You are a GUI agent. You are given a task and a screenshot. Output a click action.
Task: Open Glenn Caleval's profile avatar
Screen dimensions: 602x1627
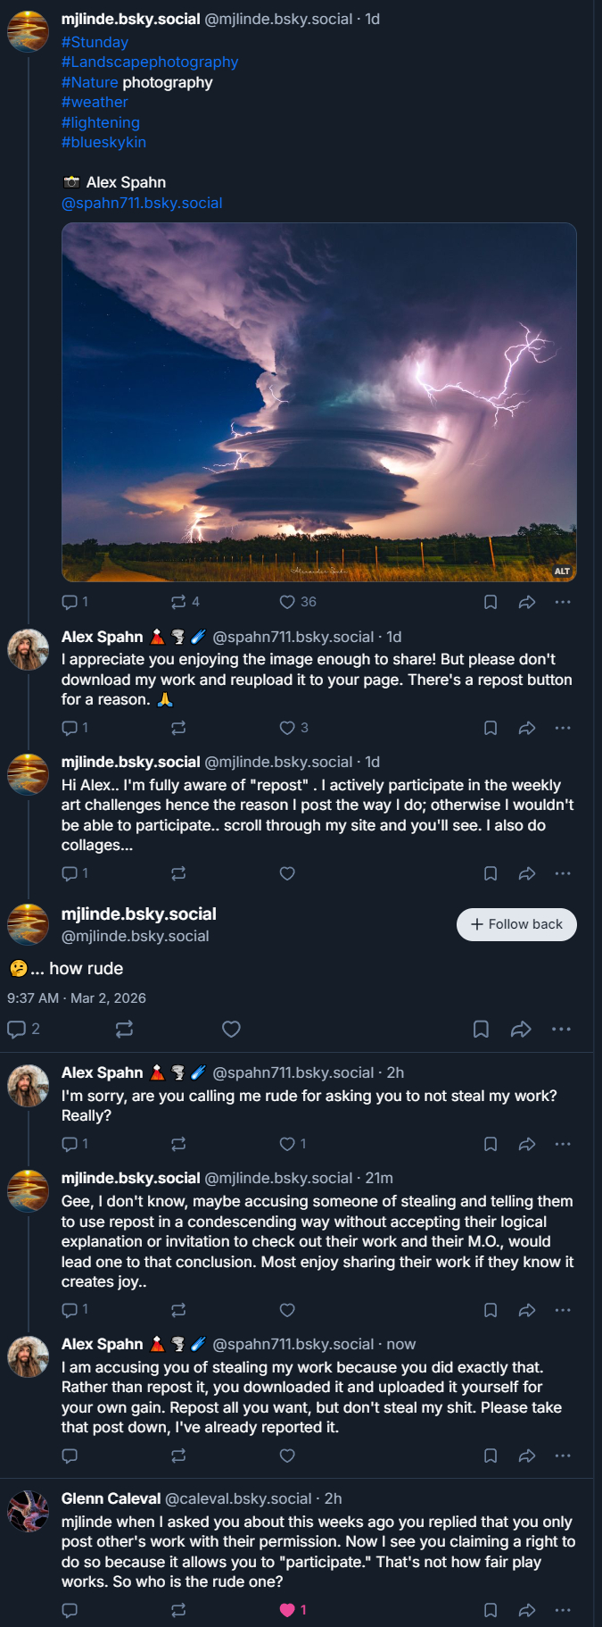[28, 1511]
